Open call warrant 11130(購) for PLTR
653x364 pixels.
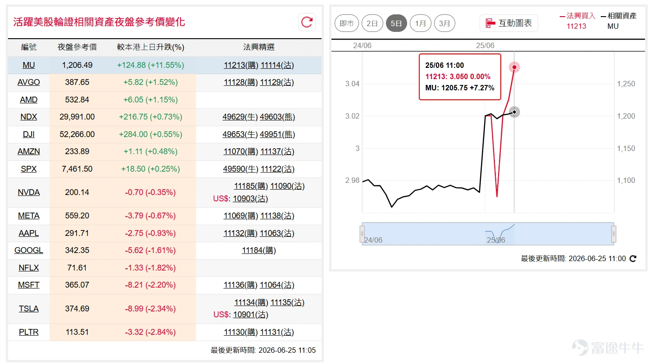coord(241,332)
